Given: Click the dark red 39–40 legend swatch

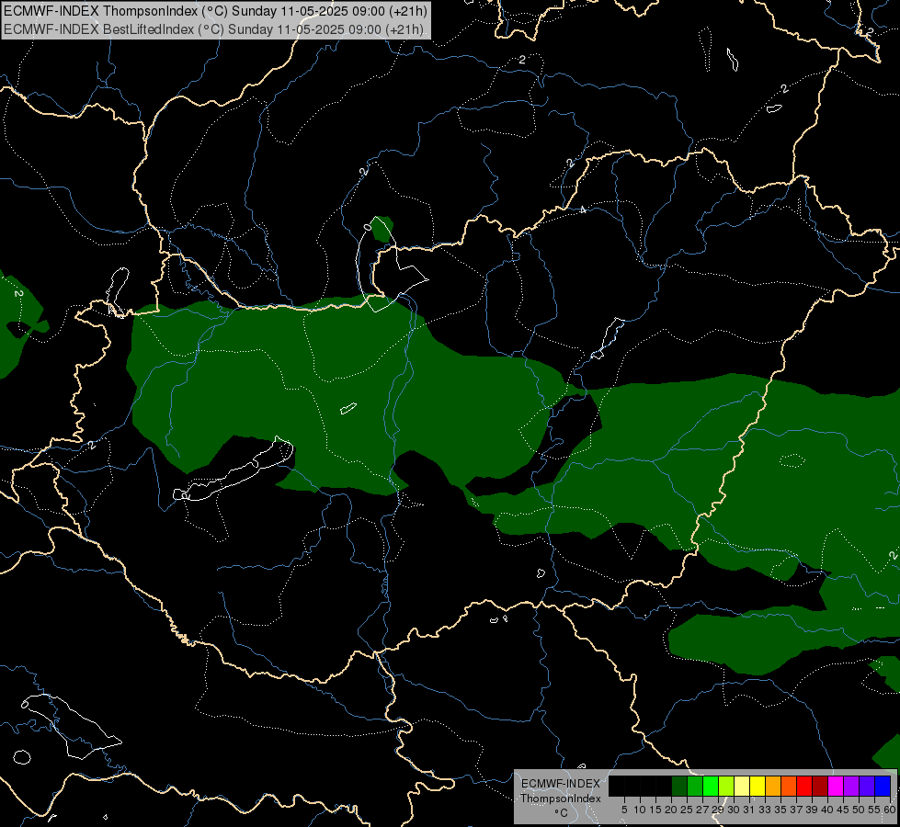Looking at the screenshot, I should (x=820, y=786).
